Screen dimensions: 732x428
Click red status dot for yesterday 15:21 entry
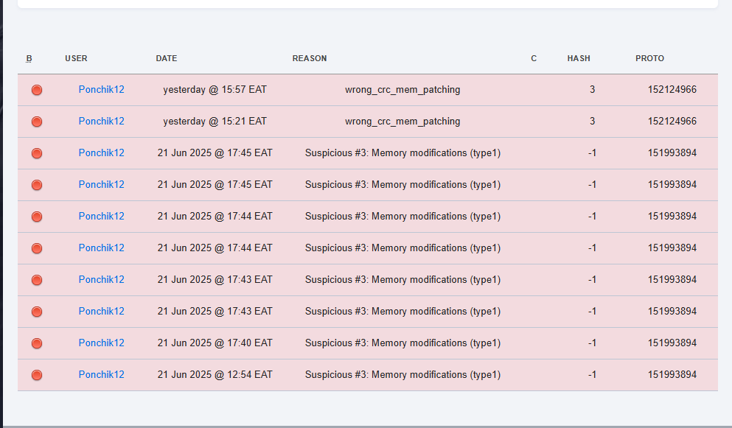pos(37,122)
